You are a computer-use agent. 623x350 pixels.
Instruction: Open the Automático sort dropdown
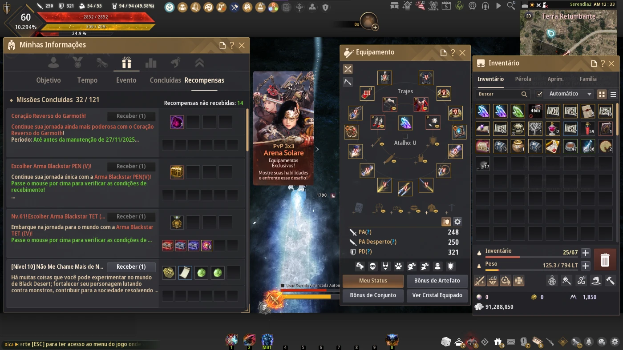click(x=570, y=94)
